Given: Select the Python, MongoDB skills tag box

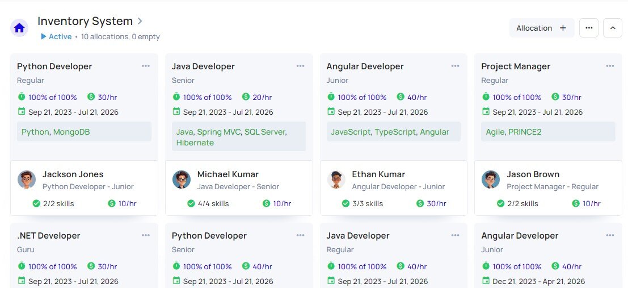Looking at the screenshot, I should [84, 132].
